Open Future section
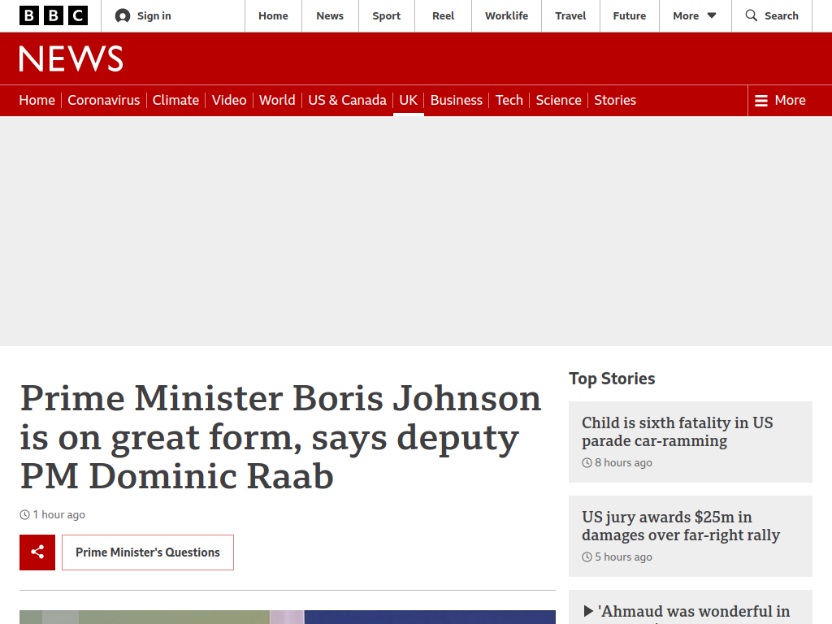832x624 pixels. (x=630, y=16)
